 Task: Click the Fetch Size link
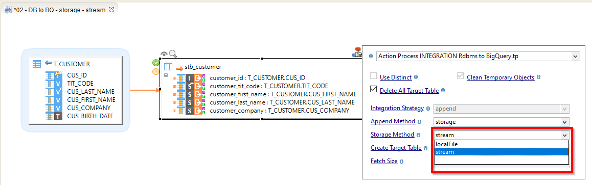[384, 161]
